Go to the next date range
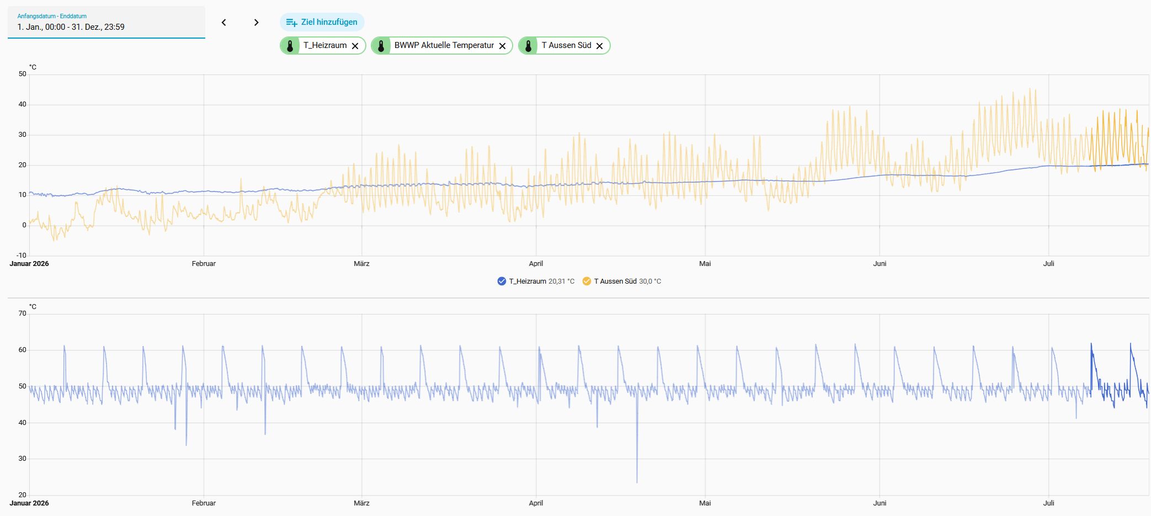Image resolution: width=1151 pixels, height=516 pixels. pyautogui.click(x=256, y=23)
